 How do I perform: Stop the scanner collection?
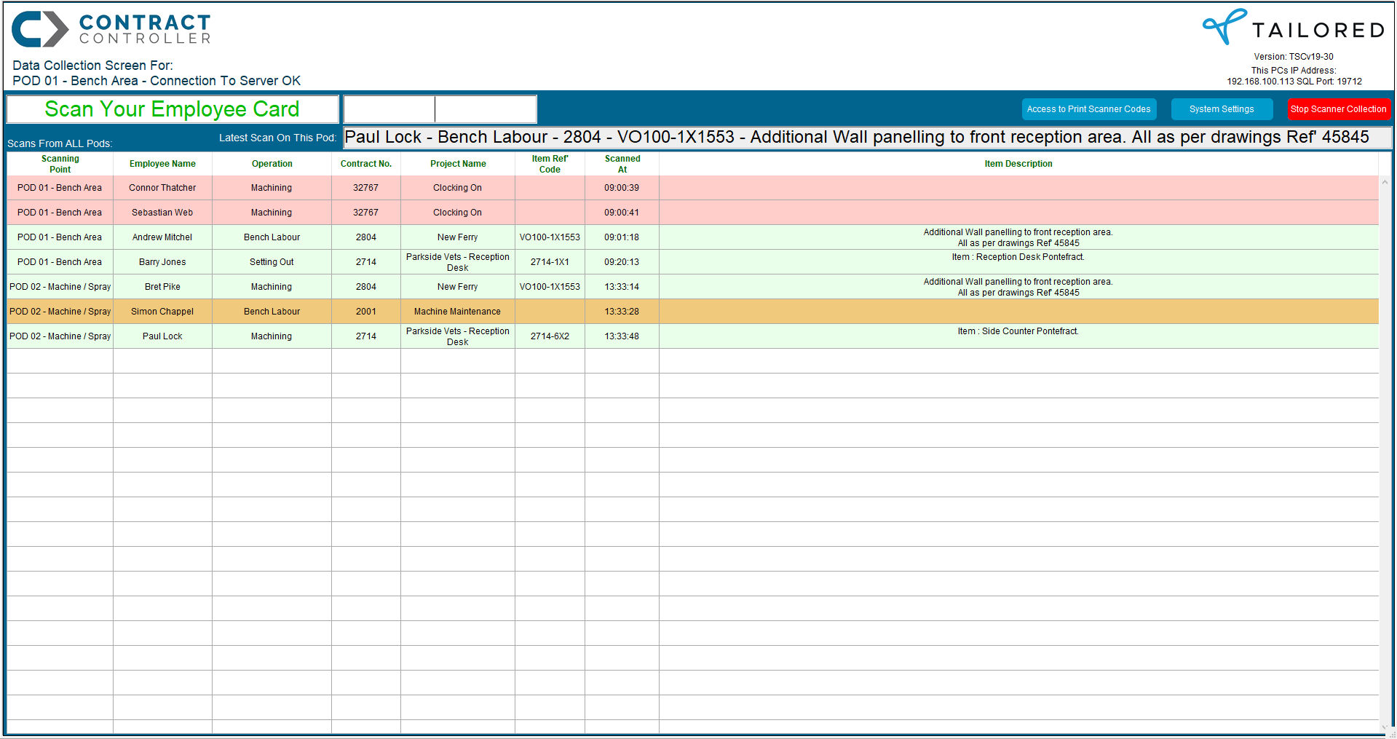click(x=1338, y=109)
